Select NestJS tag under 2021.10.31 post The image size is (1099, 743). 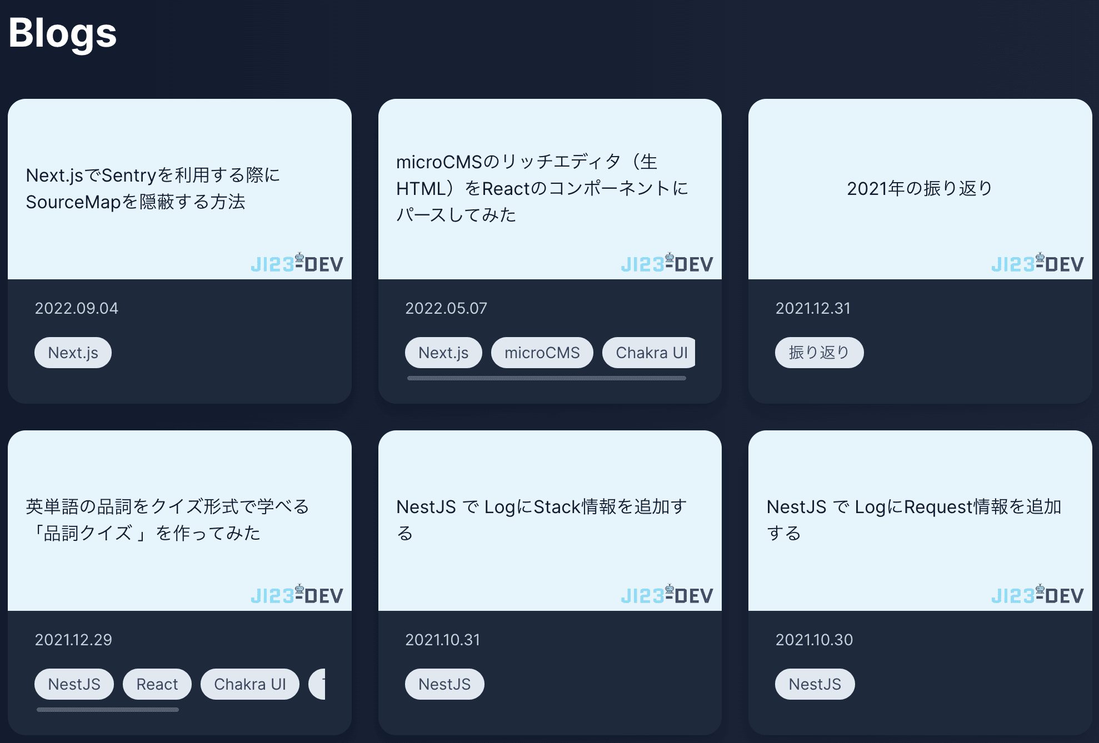pos(444,684)
